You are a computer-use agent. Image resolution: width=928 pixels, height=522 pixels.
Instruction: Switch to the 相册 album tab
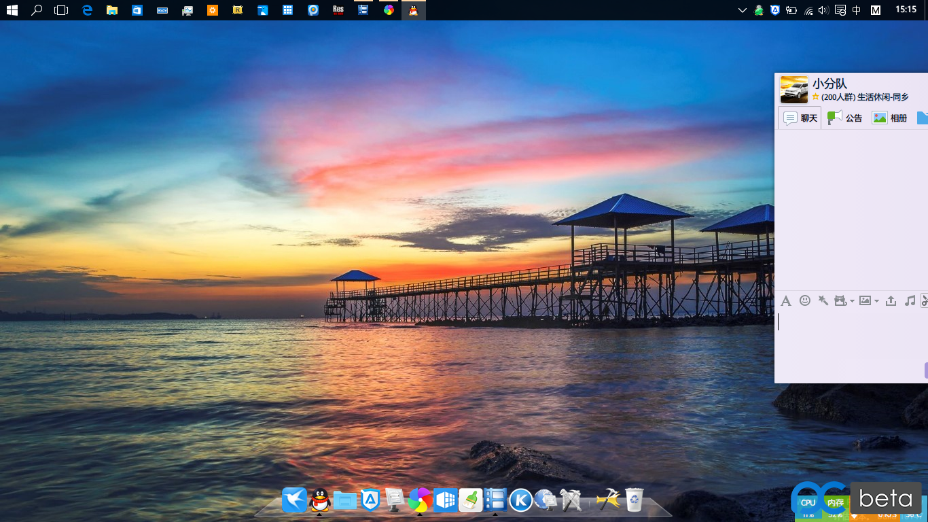tap(890, 118)
